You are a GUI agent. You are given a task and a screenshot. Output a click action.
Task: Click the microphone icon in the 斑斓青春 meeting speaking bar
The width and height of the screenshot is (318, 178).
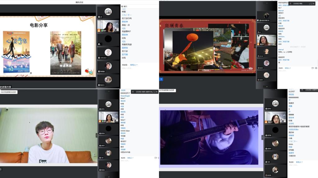(290, 4)
